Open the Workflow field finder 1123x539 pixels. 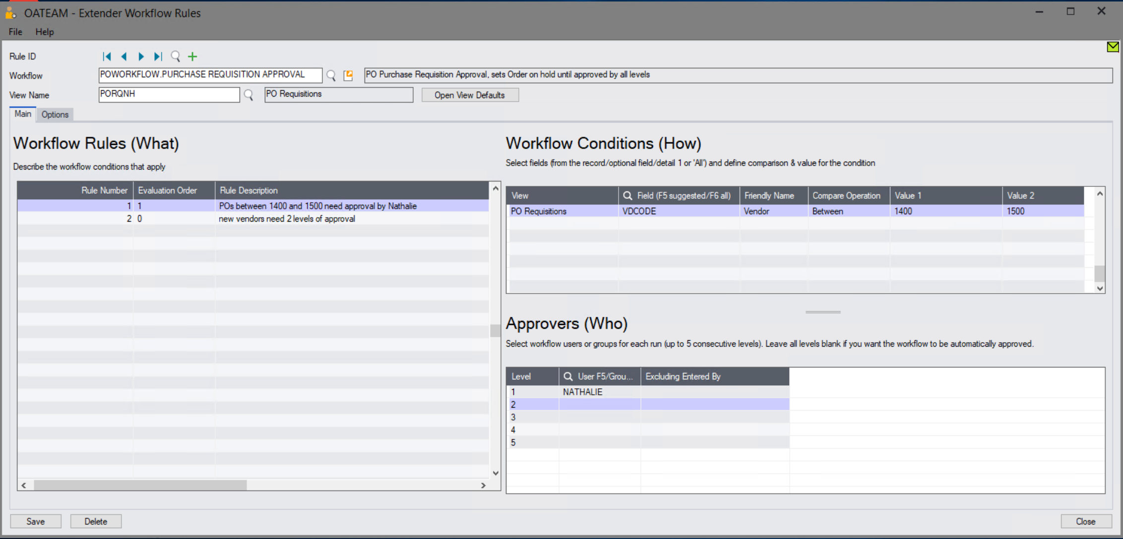[x=331, y=75]
